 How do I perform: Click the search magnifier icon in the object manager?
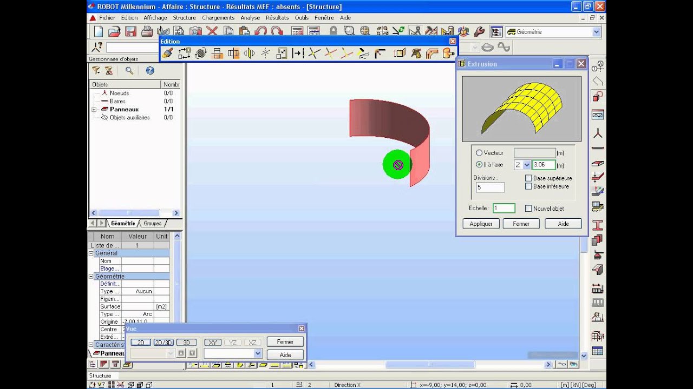(129, 70)
